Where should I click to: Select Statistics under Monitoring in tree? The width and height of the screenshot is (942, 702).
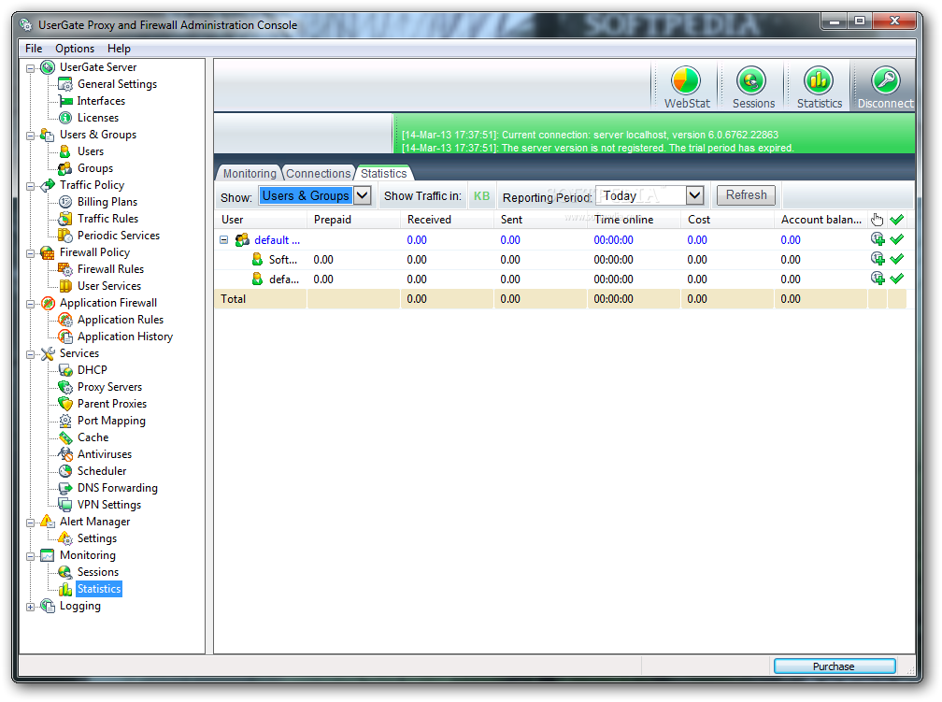[x=99, y=589]
